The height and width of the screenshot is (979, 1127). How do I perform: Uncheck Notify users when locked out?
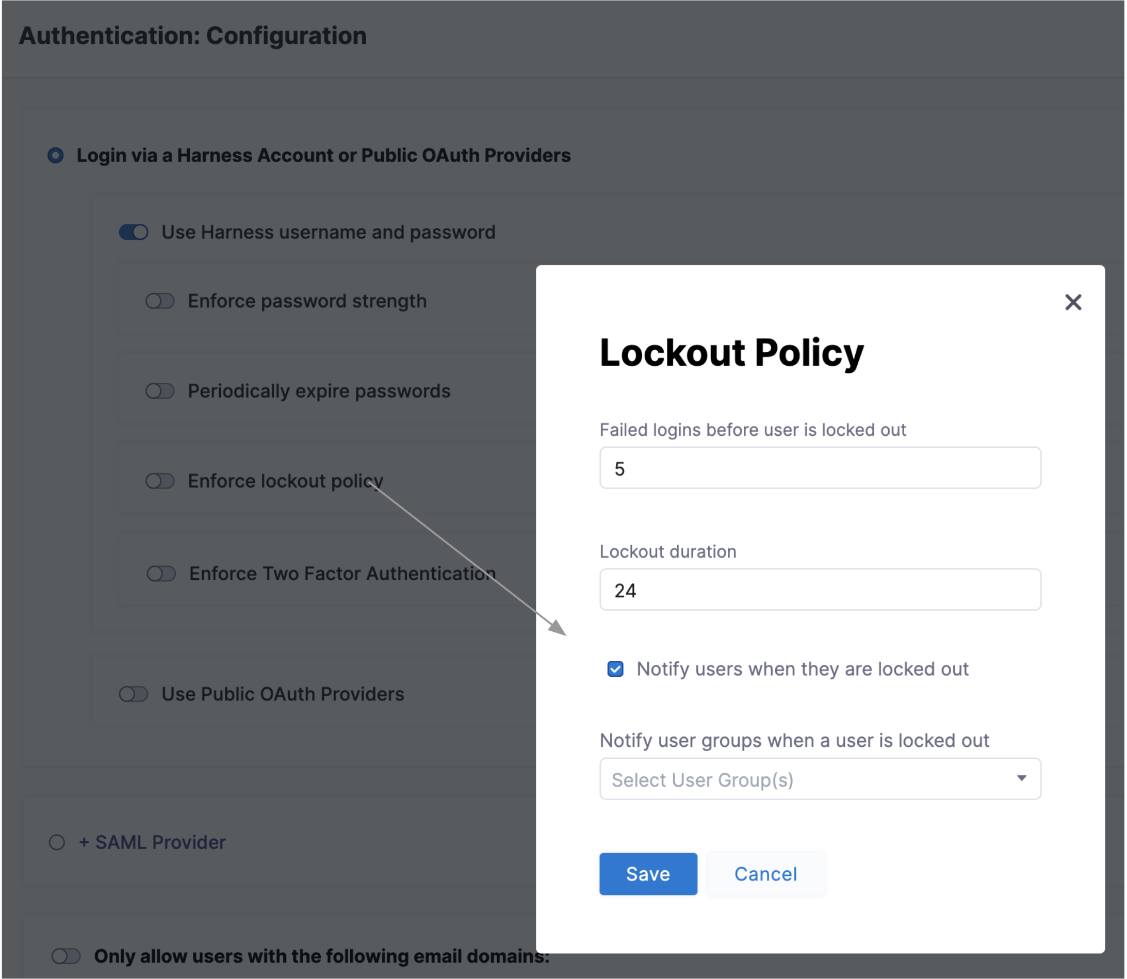pos(615,668)
